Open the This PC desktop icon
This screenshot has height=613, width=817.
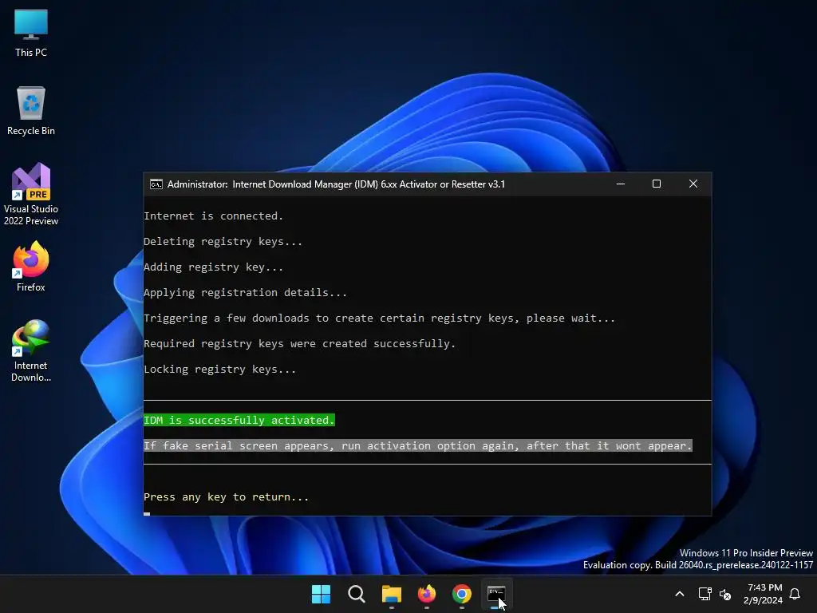(x=31, y=32)
